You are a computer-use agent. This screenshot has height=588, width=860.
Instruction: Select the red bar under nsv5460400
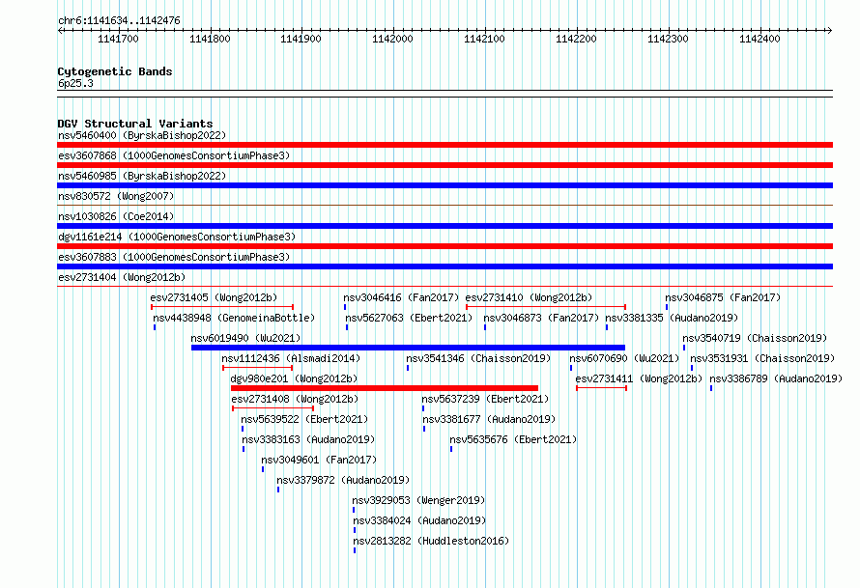point(444,145)
